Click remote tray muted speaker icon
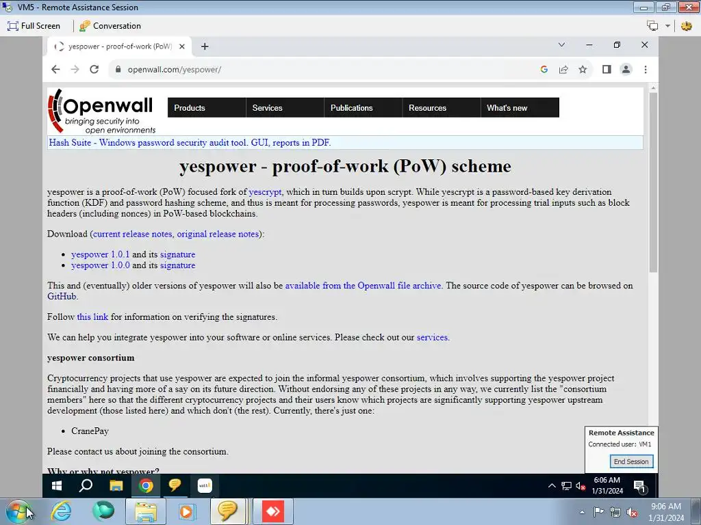Viewport: 701px width, 525px height. click(581, 486)
